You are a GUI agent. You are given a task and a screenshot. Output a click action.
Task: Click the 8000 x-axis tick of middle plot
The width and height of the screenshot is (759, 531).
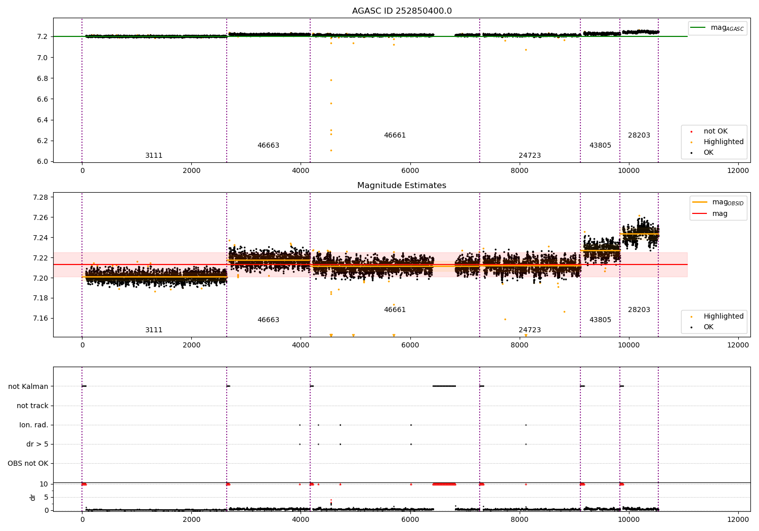[519, 345]
